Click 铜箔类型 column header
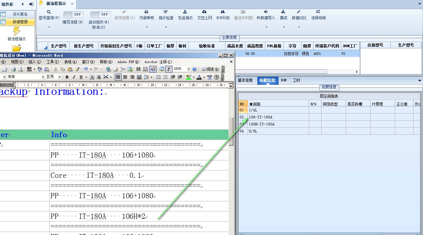Viewport: 423px width, 235px height. point(333,104)
